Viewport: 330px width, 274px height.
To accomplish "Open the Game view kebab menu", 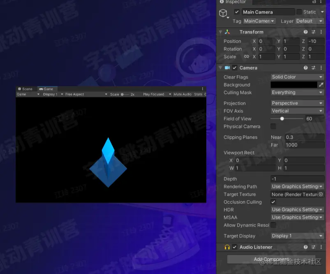I will [203, 89].
